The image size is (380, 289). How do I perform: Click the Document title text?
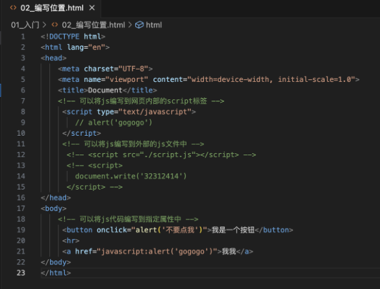[105, 90]
